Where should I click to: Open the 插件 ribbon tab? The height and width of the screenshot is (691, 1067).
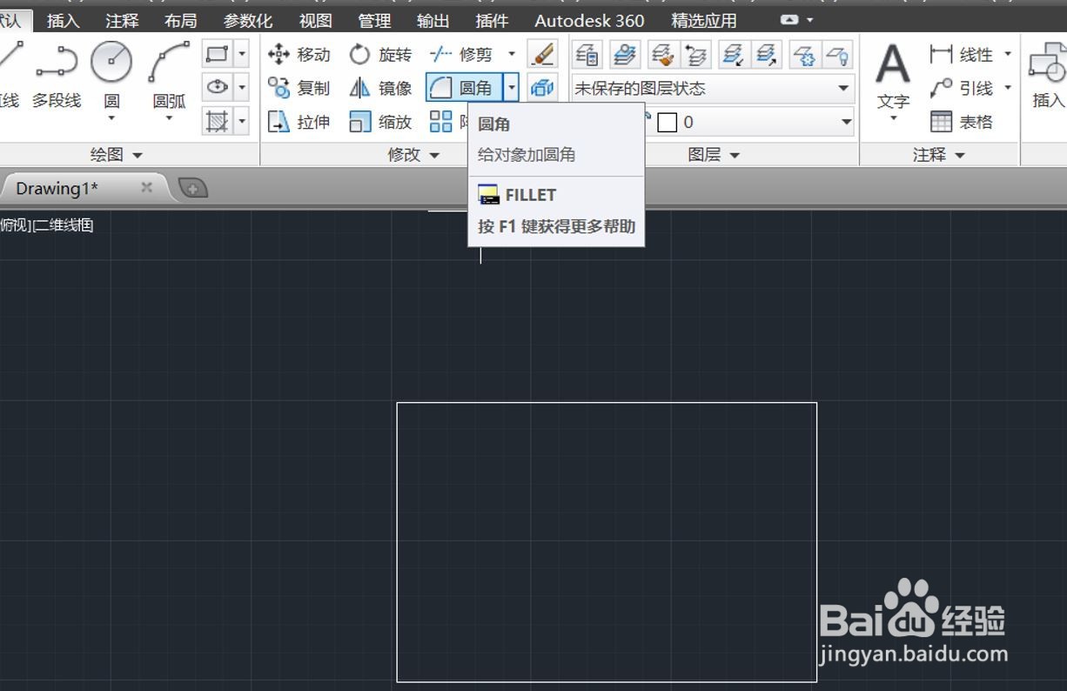(493, 20)
